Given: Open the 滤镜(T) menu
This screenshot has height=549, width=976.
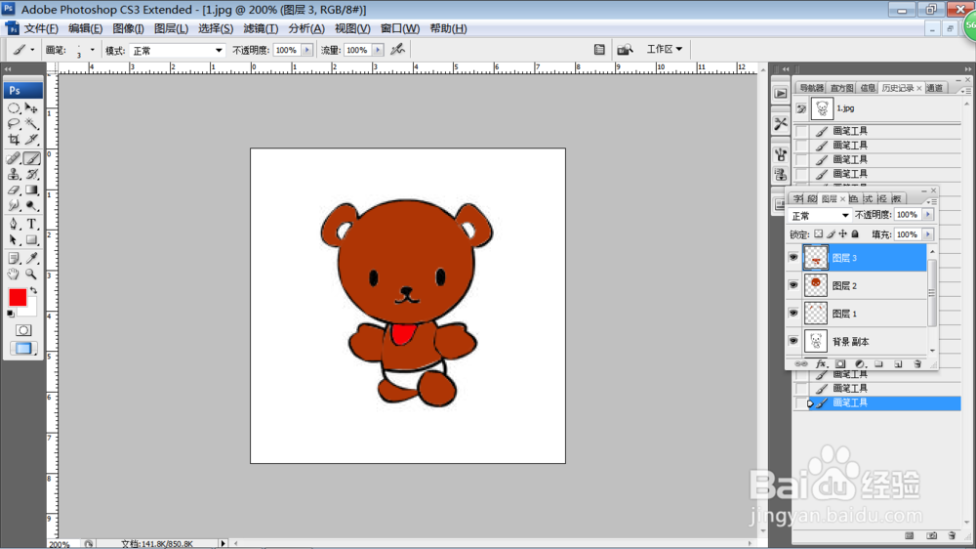Looking at the screenshot, I should [x=261, y=28].
